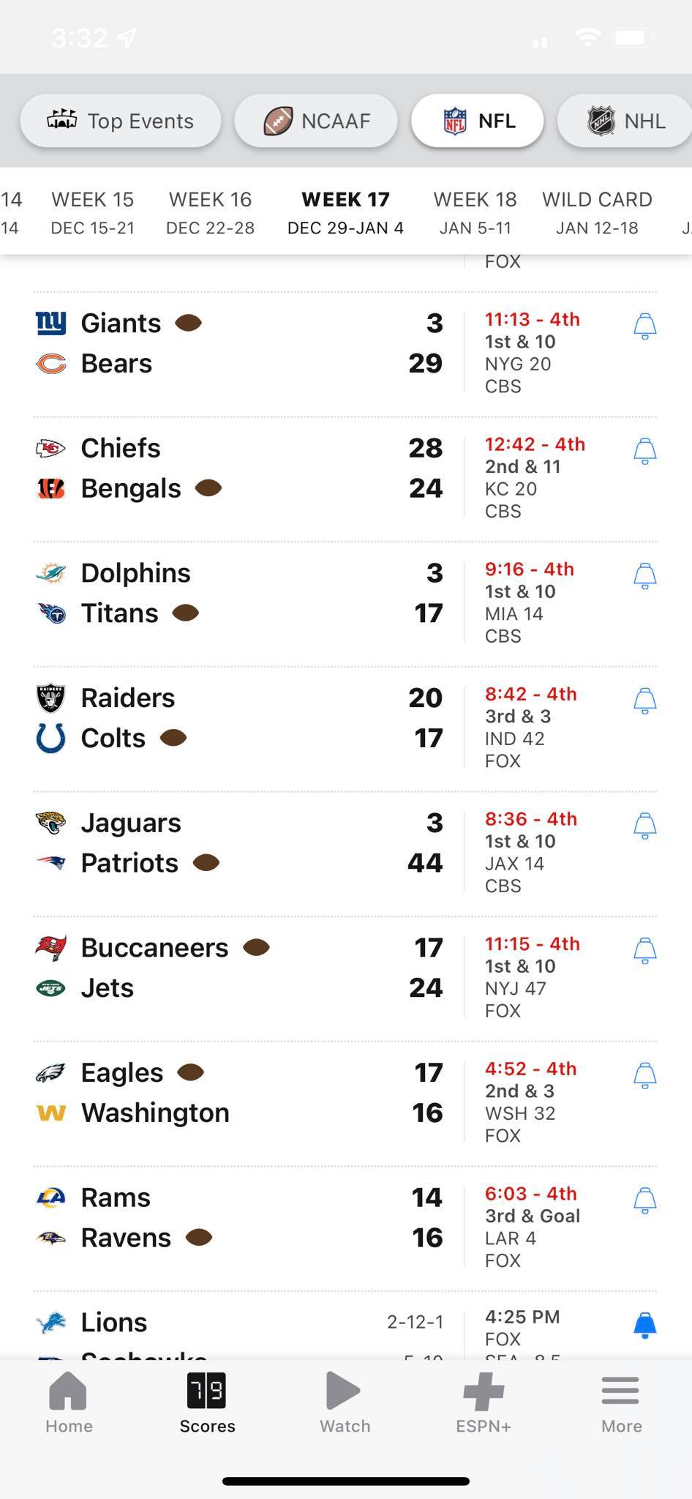Turn off the Lions game alert bell
692x1499 pixels.
pyautogui.click(x=644, y=1325)
